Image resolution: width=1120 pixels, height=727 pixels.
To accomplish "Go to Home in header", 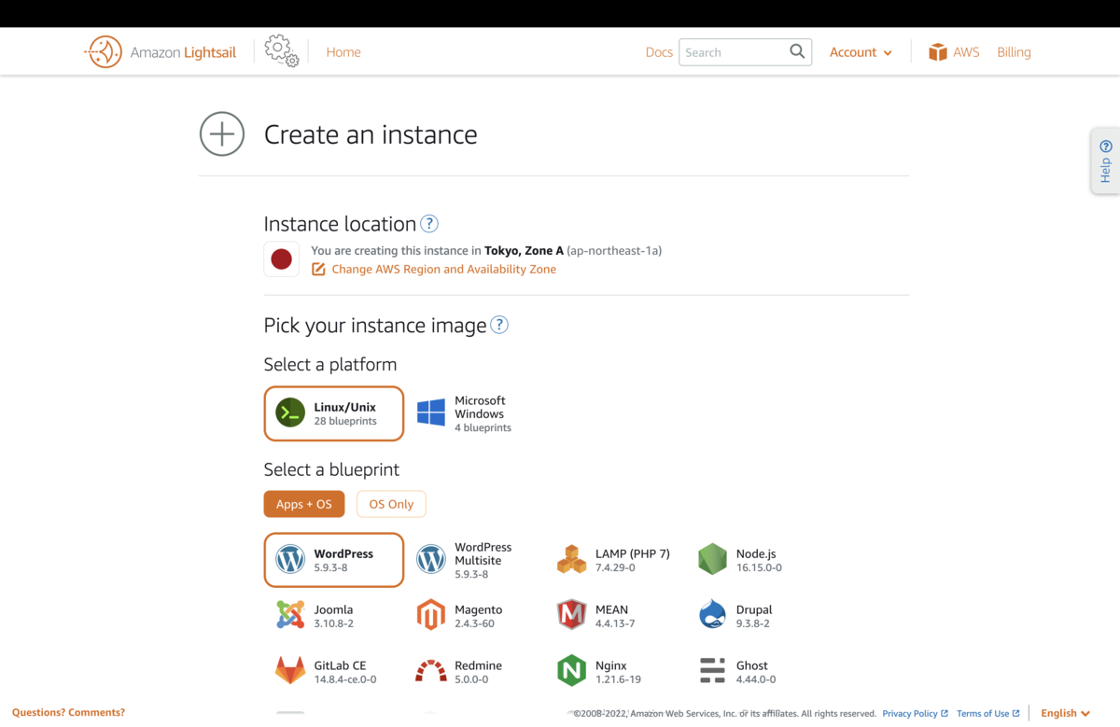I will coord(343,52).
